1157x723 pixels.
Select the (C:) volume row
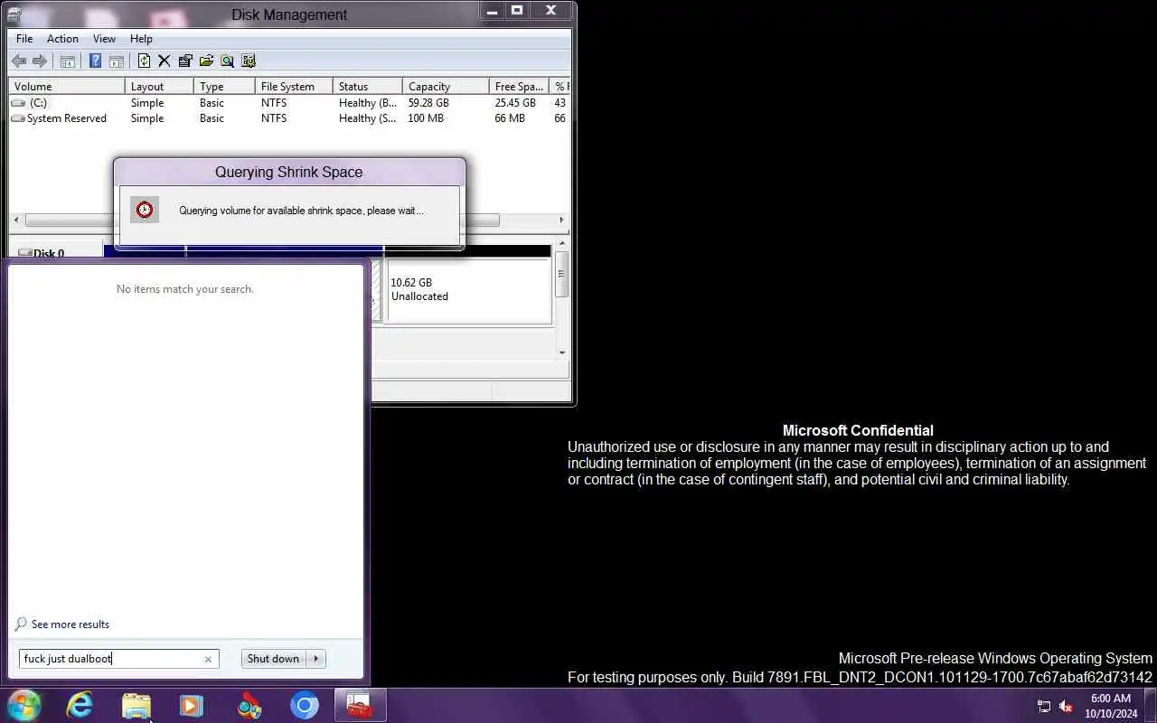click(289, 103)
